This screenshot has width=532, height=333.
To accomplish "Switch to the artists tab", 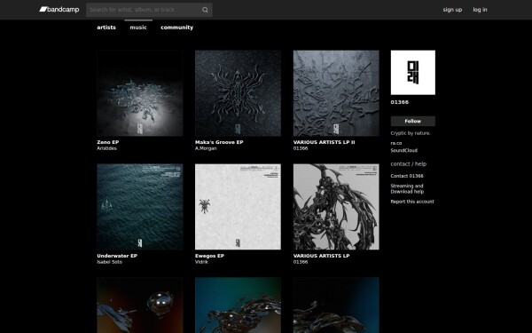I will click(x=106, y=28).
